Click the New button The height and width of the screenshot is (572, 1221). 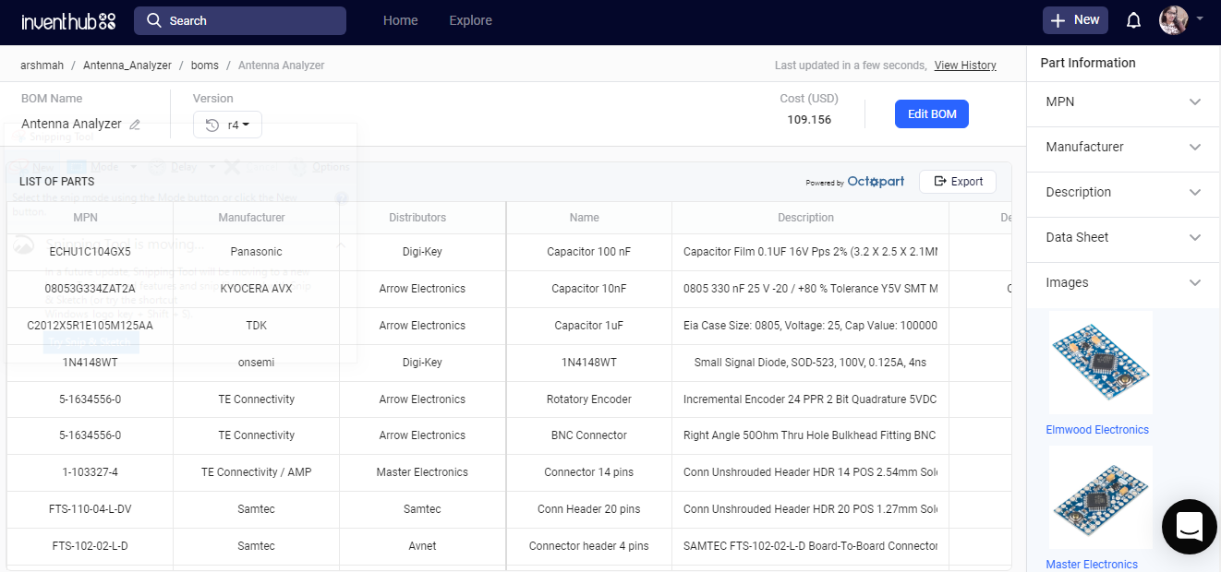[x=1075, y=20]
